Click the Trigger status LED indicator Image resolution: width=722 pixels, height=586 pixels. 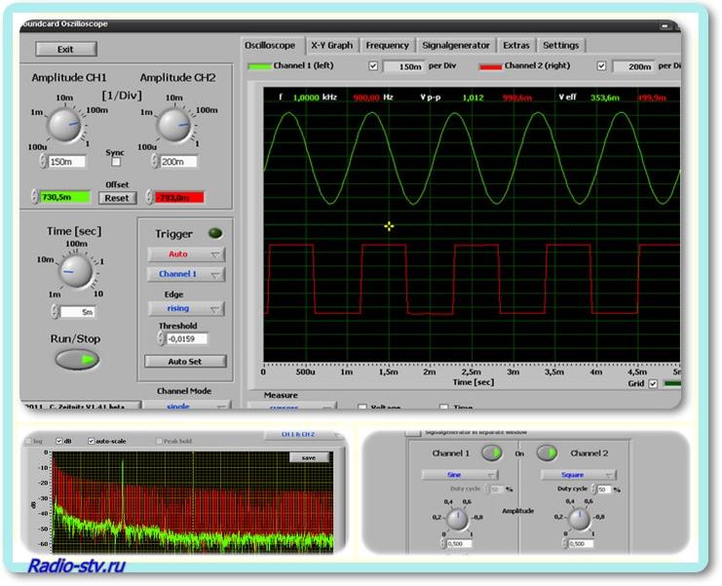coord(215,234)
